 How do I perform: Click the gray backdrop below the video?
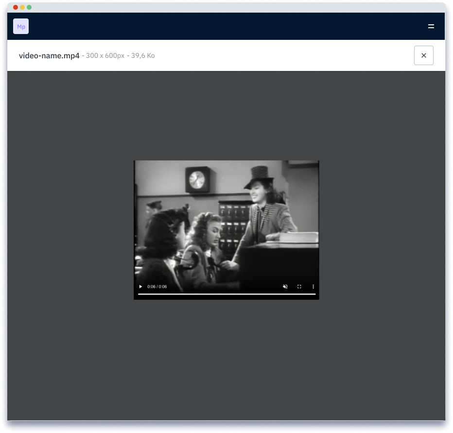coord(226,360)
